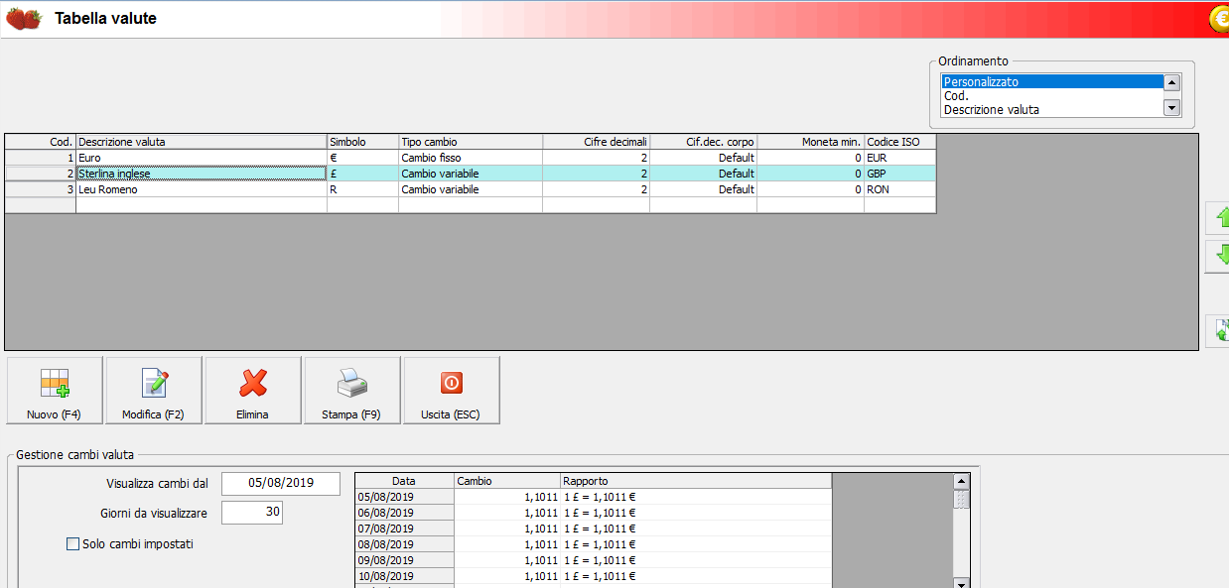Click the Cifre decimali column header
This screenshot has height=588, width=1229.
click(597, 142)
